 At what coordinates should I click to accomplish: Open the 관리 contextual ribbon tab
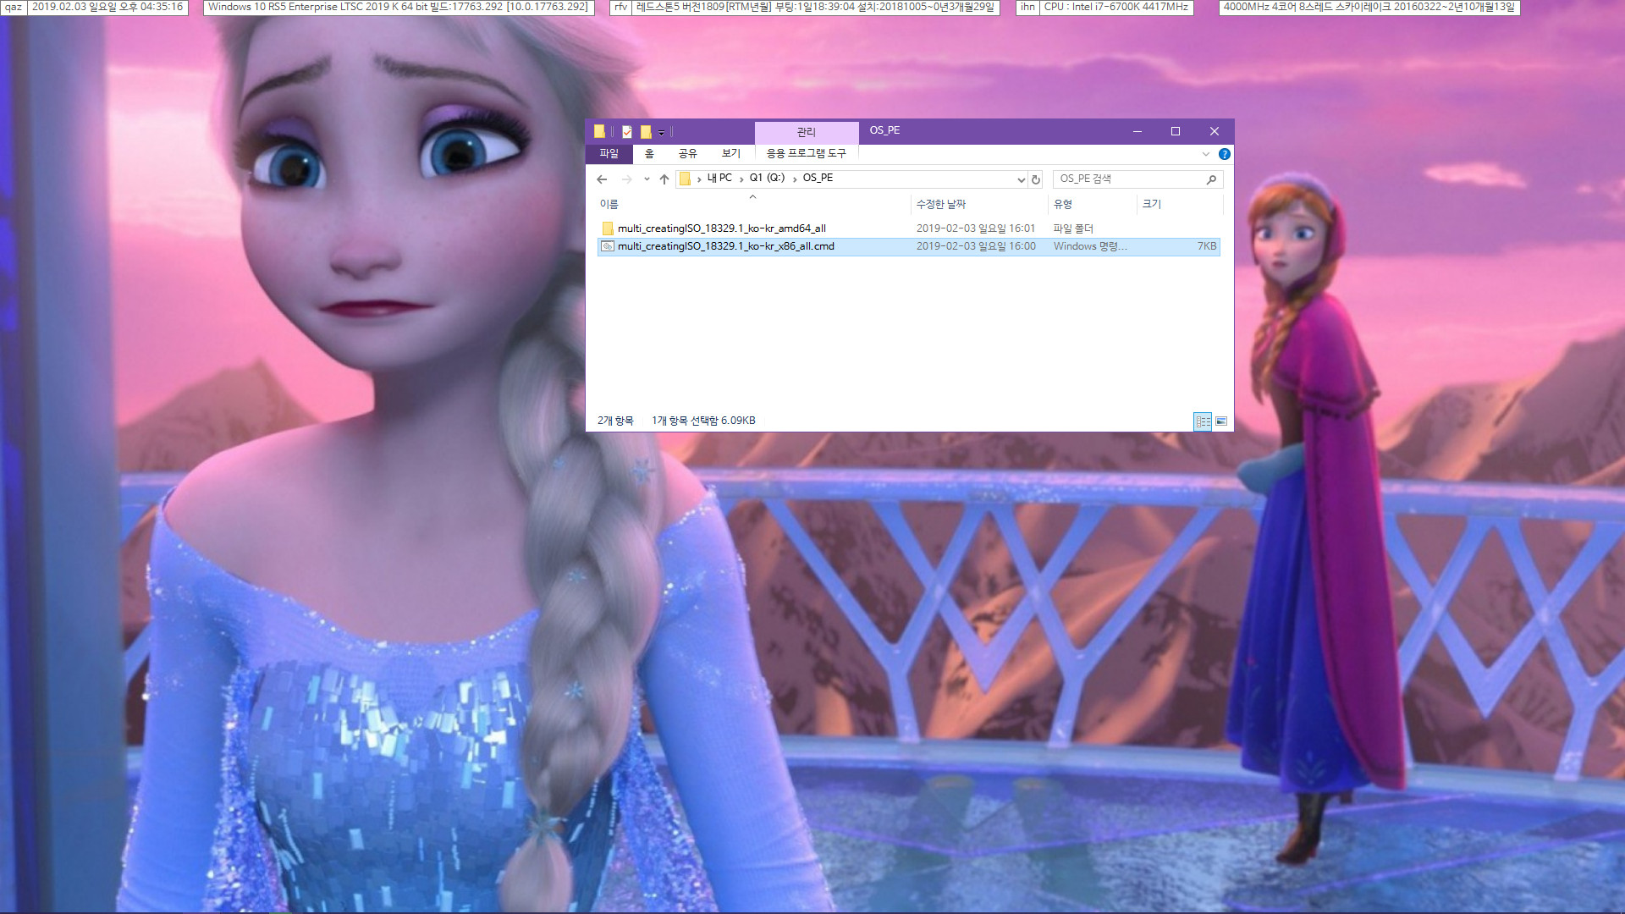[x=806, y=132]
